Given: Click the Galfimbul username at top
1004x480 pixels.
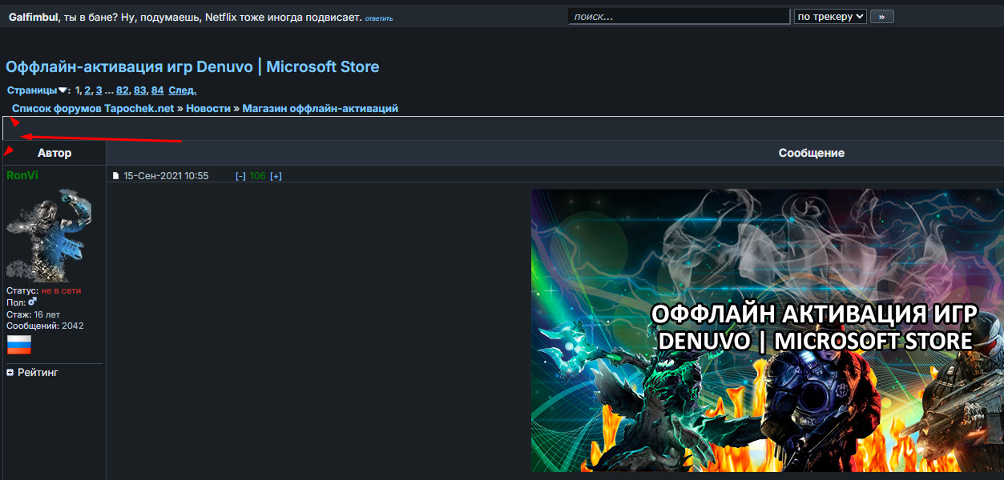Looking at the screenshot, I should pyautogui.click(x=34, y=17).
